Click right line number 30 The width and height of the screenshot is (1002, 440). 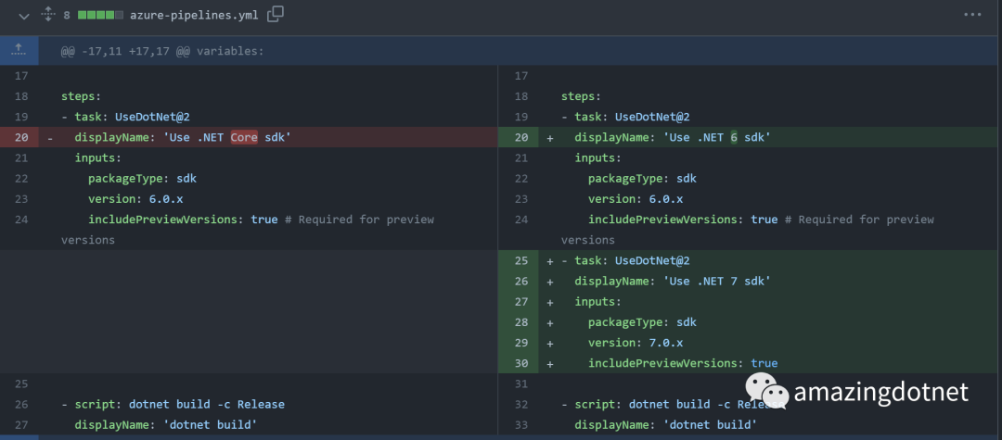pyautogui.click(x=520, y=363)
